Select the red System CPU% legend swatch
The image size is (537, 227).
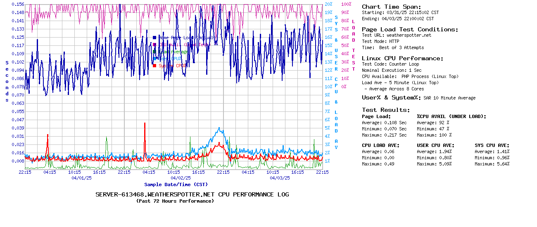click(x=154, y=66)
